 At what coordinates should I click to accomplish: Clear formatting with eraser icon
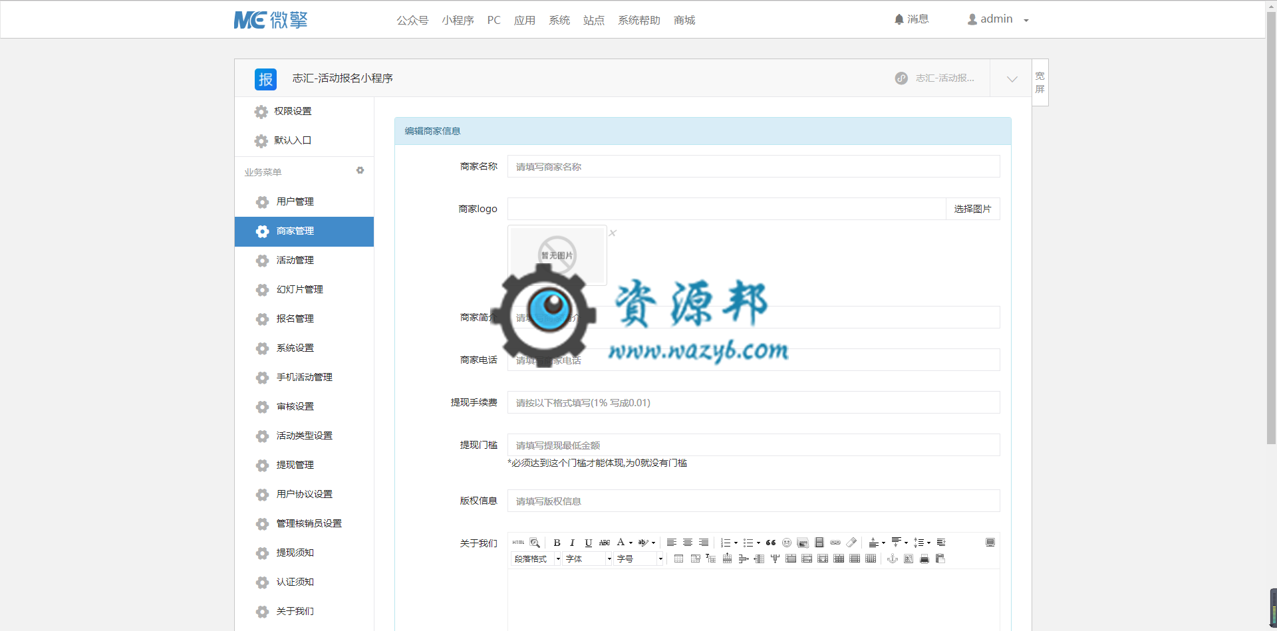(x=851, y=543)
